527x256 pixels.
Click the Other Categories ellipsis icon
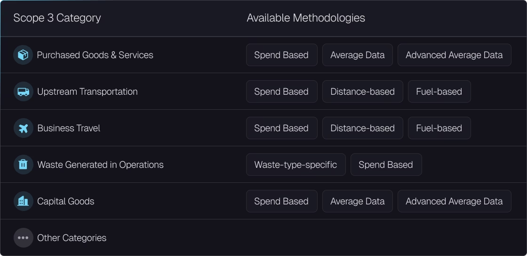click(x=23, y=238)
